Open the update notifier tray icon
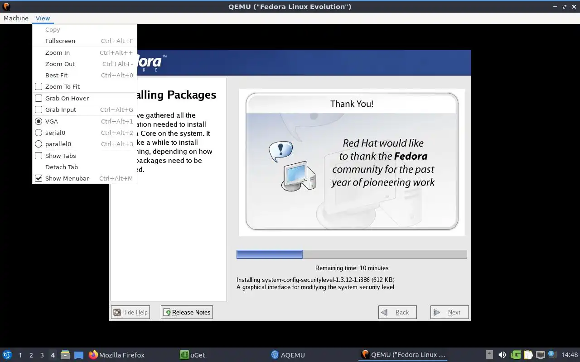Image resolution: width=580 pixels, height=362 pixels. 552,354
